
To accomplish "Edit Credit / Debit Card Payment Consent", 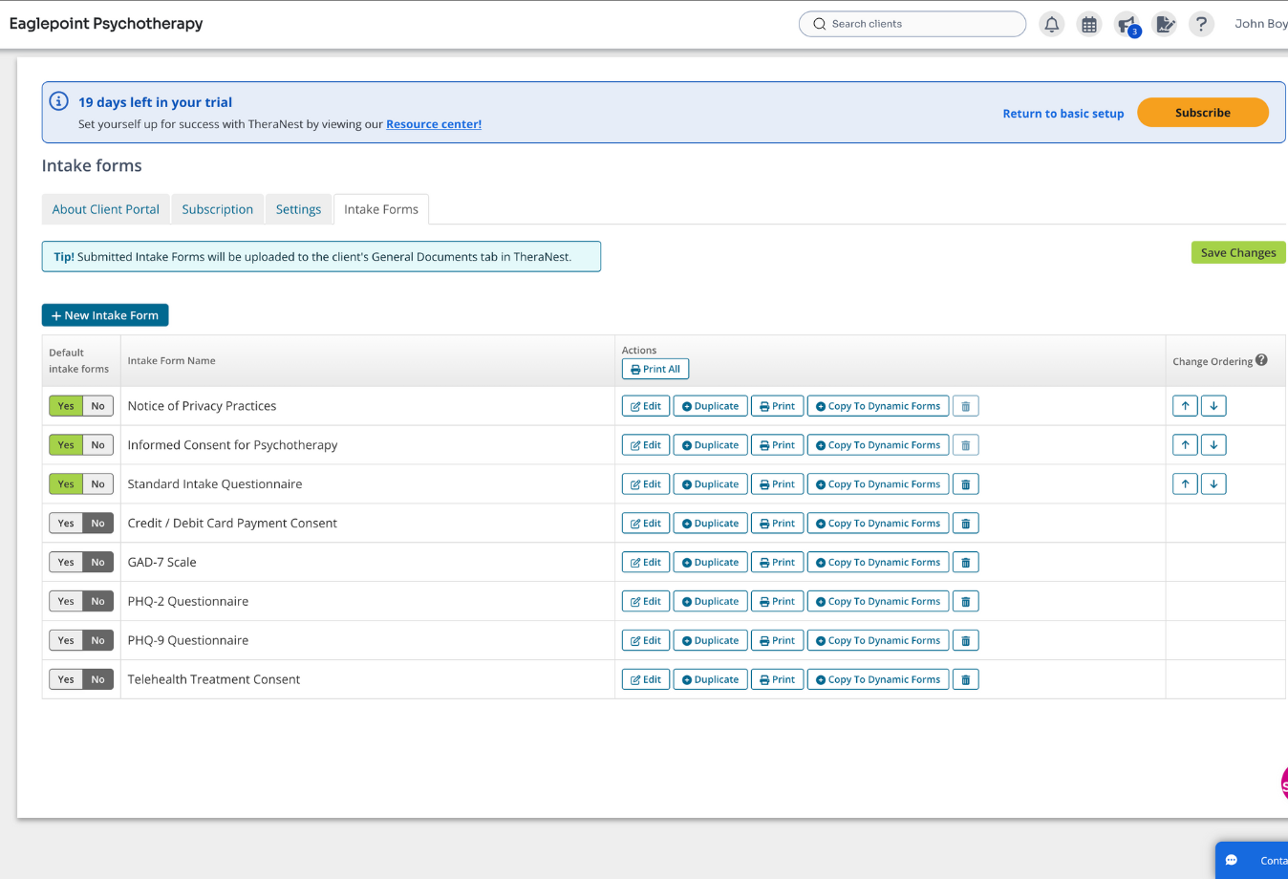I will pyautogui.click(x=646, y=524).
